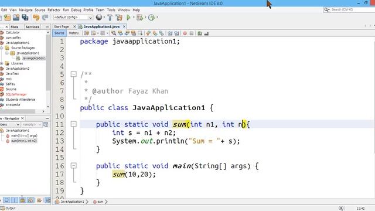Click Find Next Occurrence editor icon
Image resolution: width=375 pixels, height=211 pixels.
pyautogui.click(x=127, y=33)
